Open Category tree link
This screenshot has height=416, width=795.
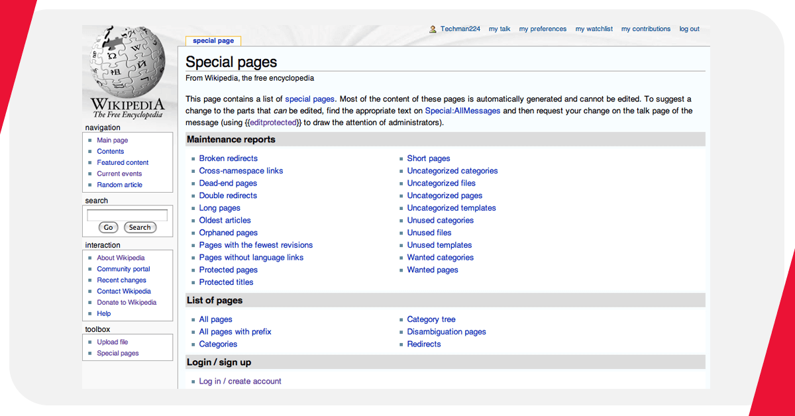[x=431, y=320]
